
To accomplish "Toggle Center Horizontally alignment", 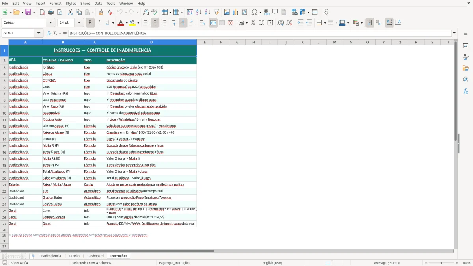I will click(x=155, y=23).
